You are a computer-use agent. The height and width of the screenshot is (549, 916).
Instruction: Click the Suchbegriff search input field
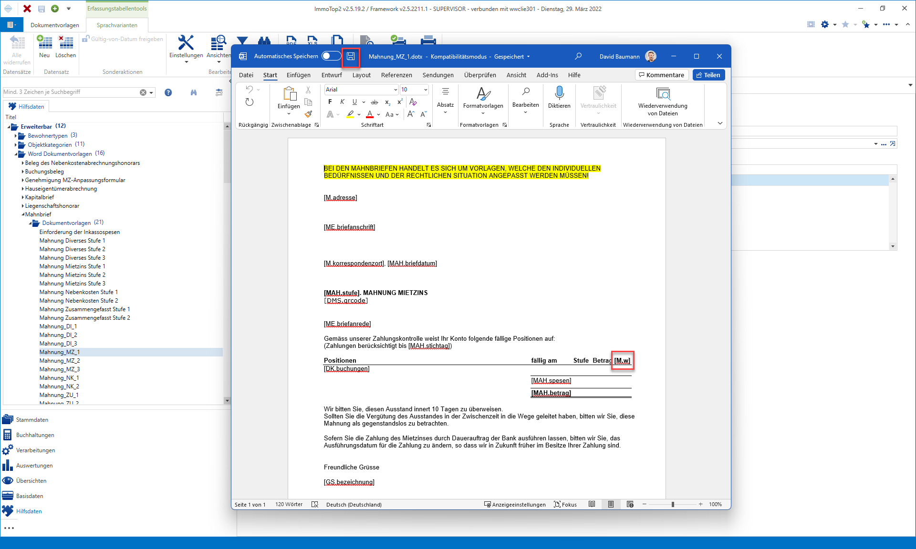point(72,92)
